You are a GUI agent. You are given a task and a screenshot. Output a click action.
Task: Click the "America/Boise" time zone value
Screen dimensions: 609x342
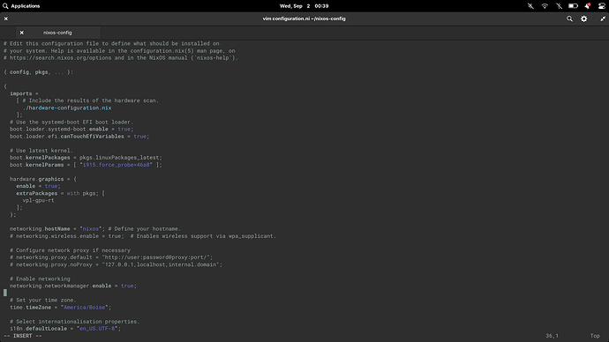(84, 308)
